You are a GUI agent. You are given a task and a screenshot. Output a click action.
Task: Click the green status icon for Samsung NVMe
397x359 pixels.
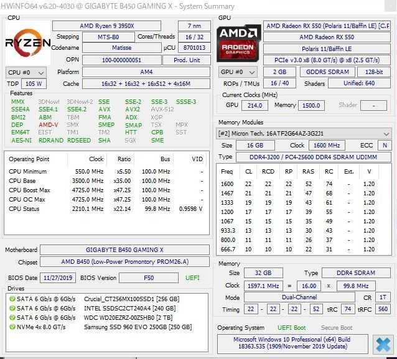pyautogui.click(x=12, y=327)
